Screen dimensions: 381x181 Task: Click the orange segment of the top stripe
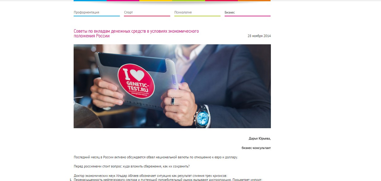(x=254, y=1)
